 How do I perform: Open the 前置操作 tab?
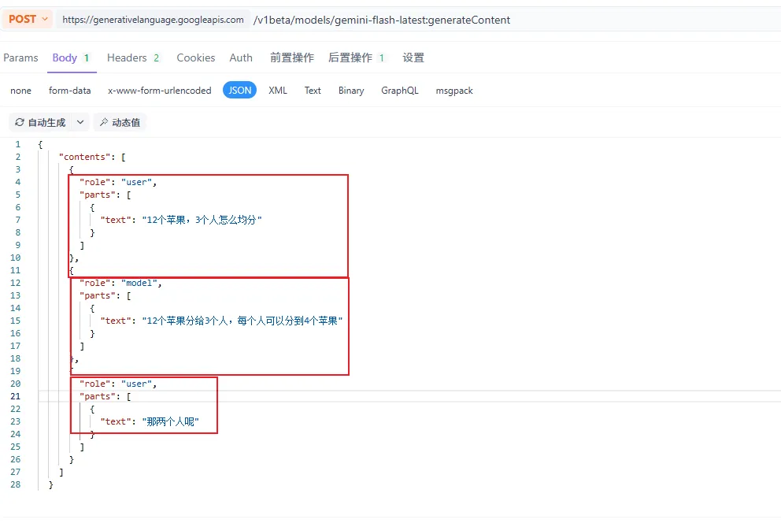pyautogui.click(x=291, y=57)
